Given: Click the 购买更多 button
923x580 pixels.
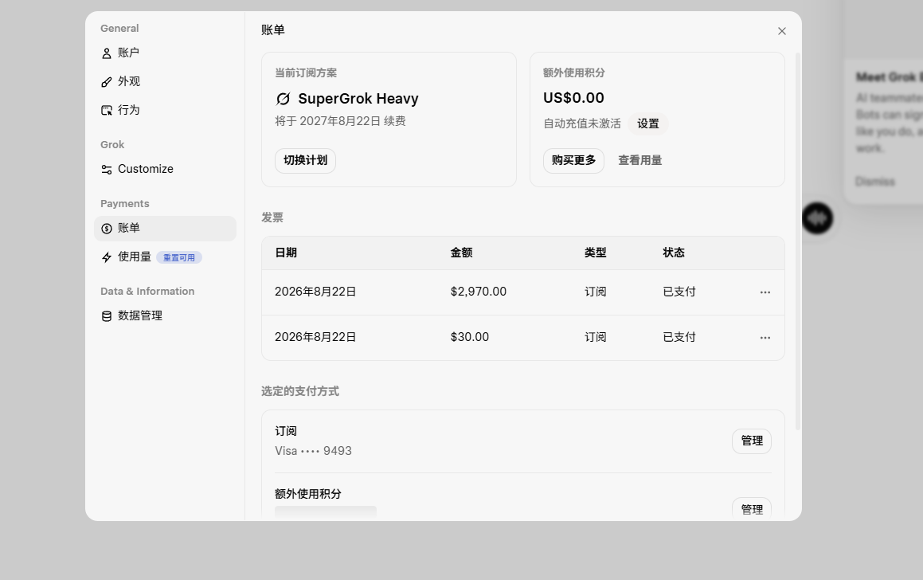Looking at the screenshot, I should point(574,161).
